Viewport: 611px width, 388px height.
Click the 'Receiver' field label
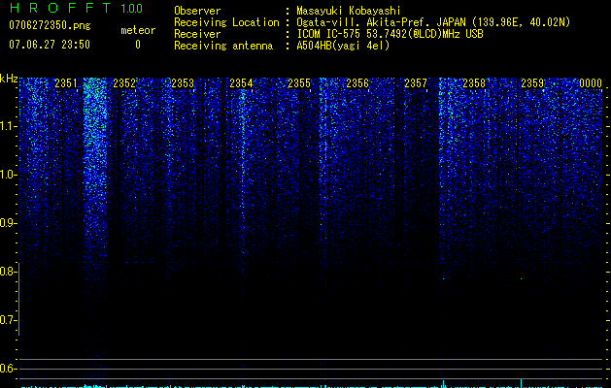point(197,34)
